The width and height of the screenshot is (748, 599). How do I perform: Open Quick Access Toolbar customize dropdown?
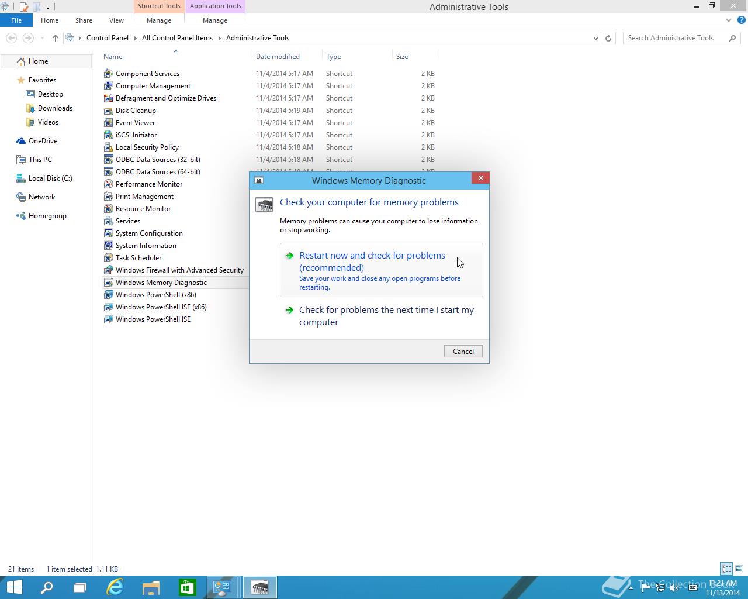48,7
